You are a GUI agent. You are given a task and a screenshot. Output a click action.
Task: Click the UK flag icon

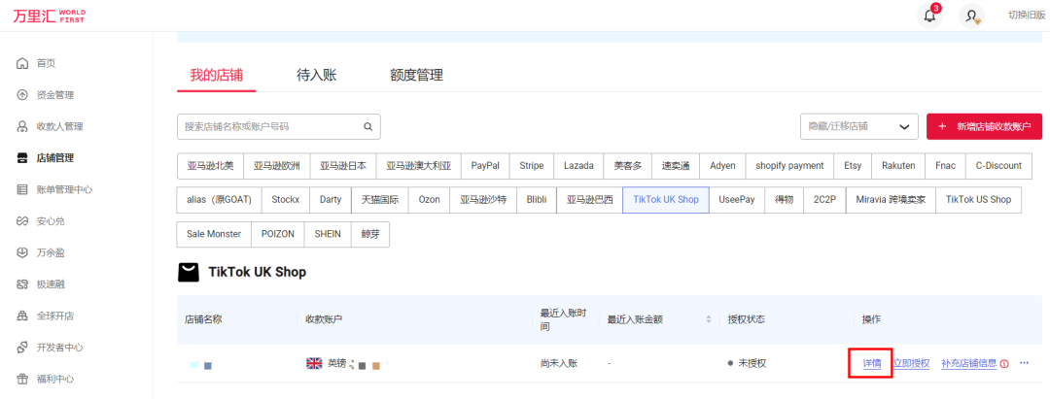point(314,364)
